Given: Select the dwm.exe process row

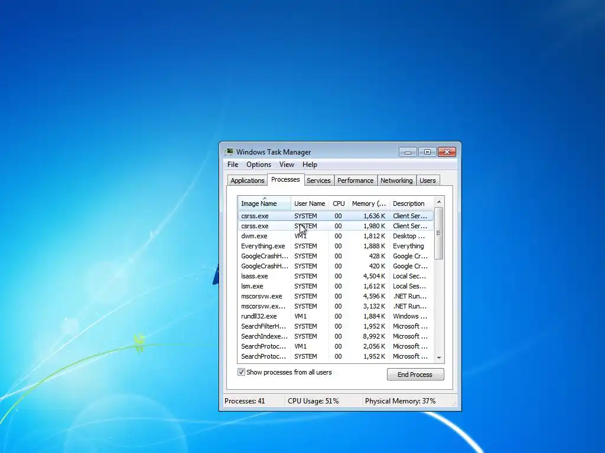Looking at the screenshot, I should (x=336, y=236).
